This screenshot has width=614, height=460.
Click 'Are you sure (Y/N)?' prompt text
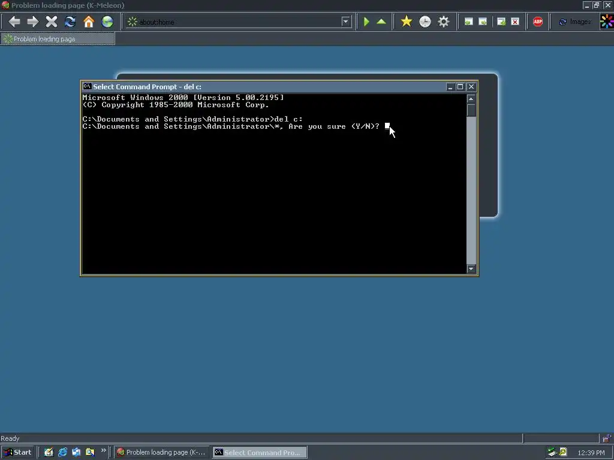tap(333, 126)
